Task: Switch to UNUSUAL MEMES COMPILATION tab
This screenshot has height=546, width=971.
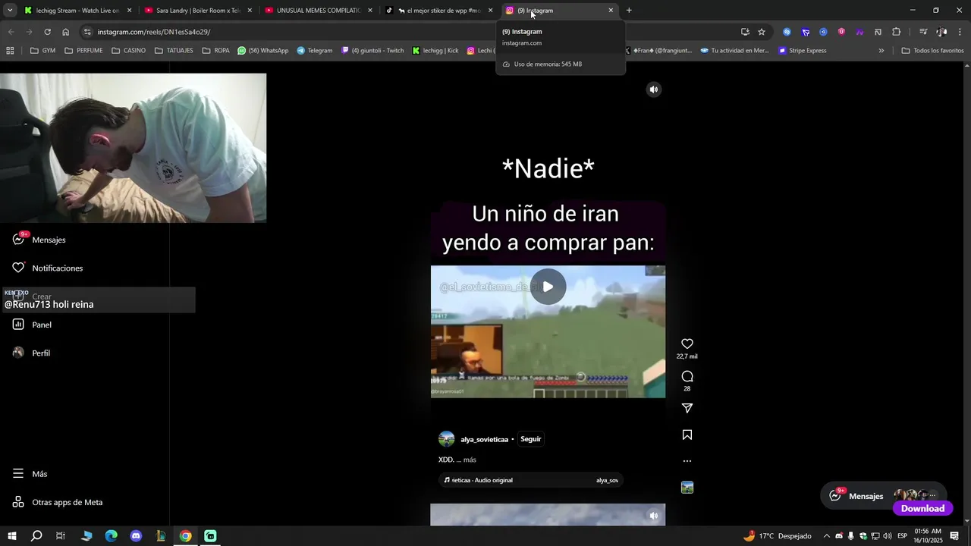Action: 318,11
